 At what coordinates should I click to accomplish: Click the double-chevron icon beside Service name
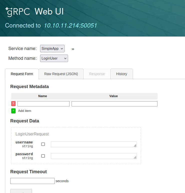(x=73, y=49)
